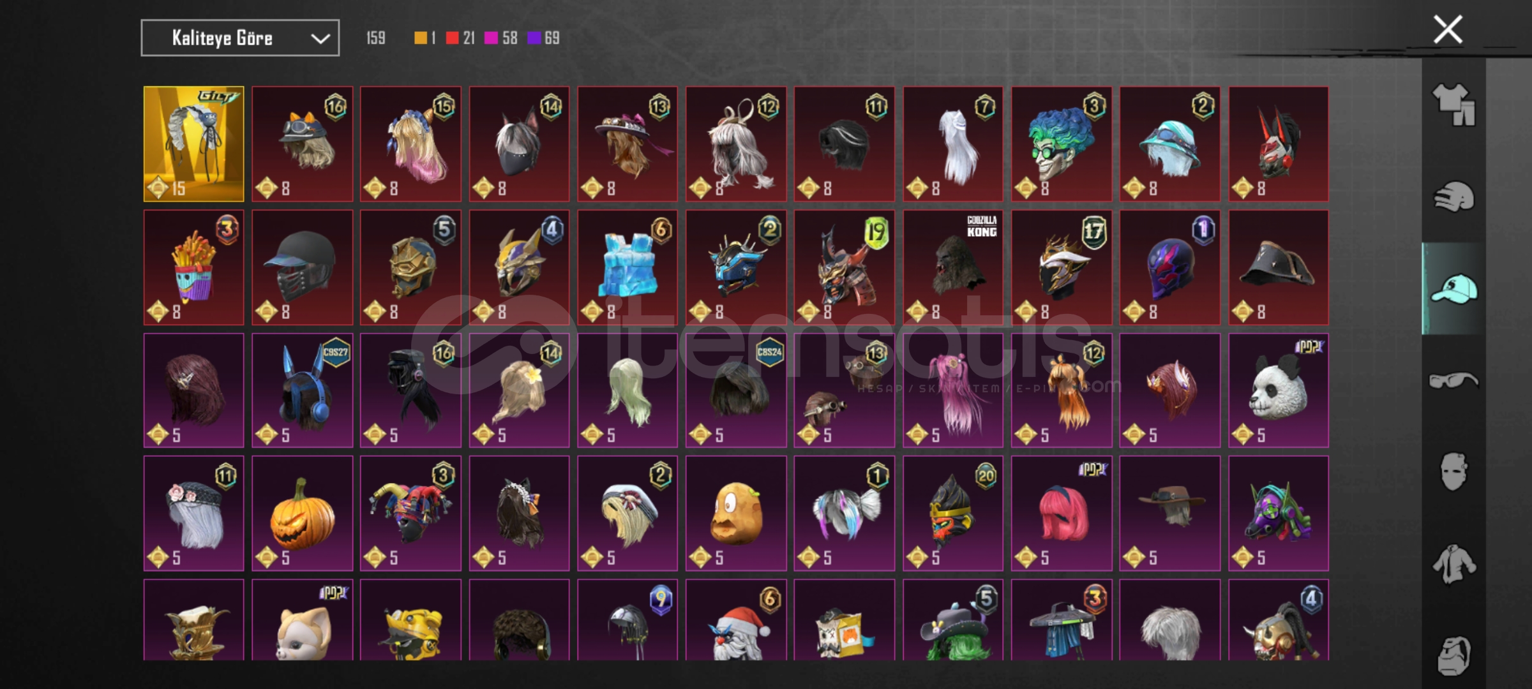The height and width of the screenshot is (689, 1532).
Task: Open the outfits category icon in sidebar
Action: (x=1453, y=104)
